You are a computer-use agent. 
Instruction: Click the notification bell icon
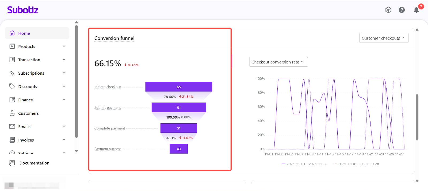coord(416,10)
